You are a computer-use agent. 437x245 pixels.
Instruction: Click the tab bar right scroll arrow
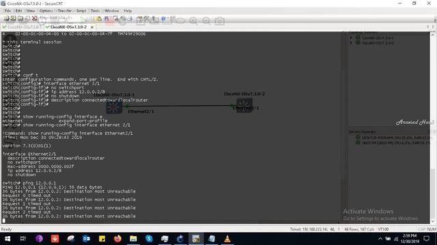(x=433, y=27)
